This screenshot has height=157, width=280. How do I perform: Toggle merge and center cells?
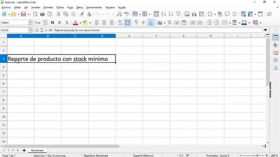[x=127, y=23]
